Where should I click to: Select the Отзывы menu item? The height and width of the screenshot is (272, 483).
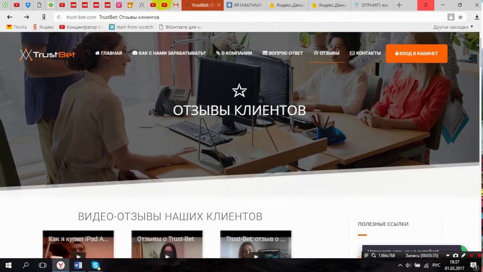coord(326,53)
